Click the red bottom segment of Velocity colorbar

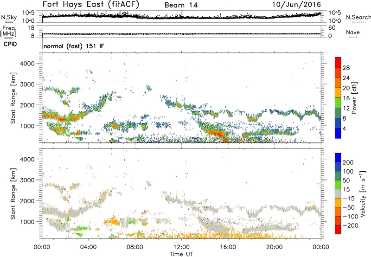point(338,230)
